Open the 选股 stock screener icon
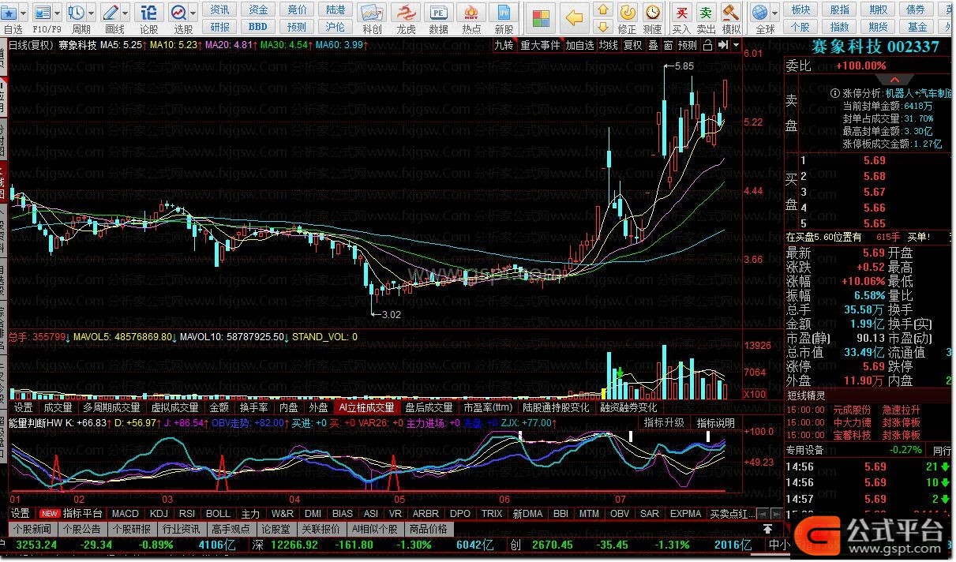956x562 pixels. pyautogui.click(x=178, y=13)
